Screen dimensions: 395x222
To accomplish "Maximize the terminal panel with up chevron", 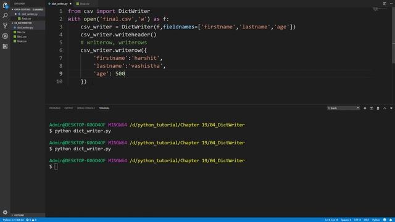I will coord(385,109).
